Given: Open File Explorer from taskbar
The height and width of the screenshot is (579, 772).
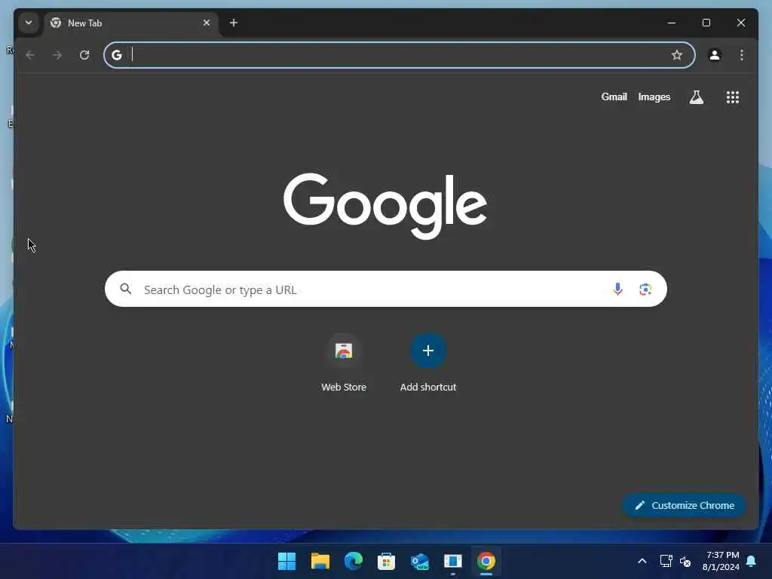Looking at the screenshot, I should point(320,561).
